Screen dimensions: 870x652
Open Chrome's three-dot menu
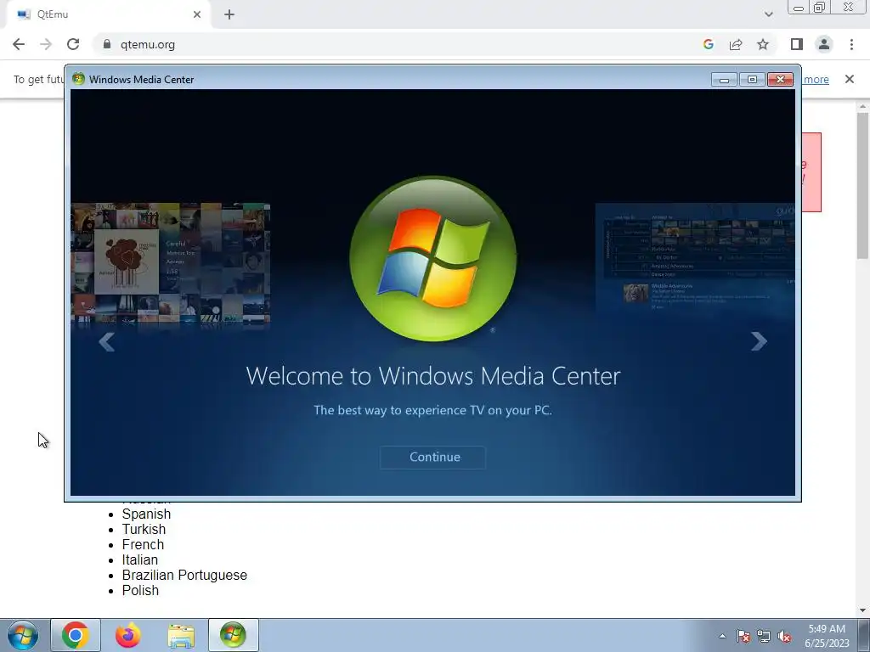tap(851, 44)
